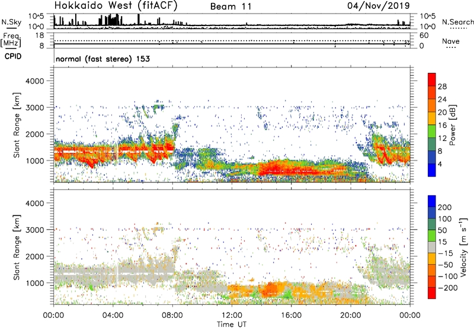This screenshot has width=474, height=328.
Task: Click the 'N.Search' legend label
Action: (x=458, y=22)
